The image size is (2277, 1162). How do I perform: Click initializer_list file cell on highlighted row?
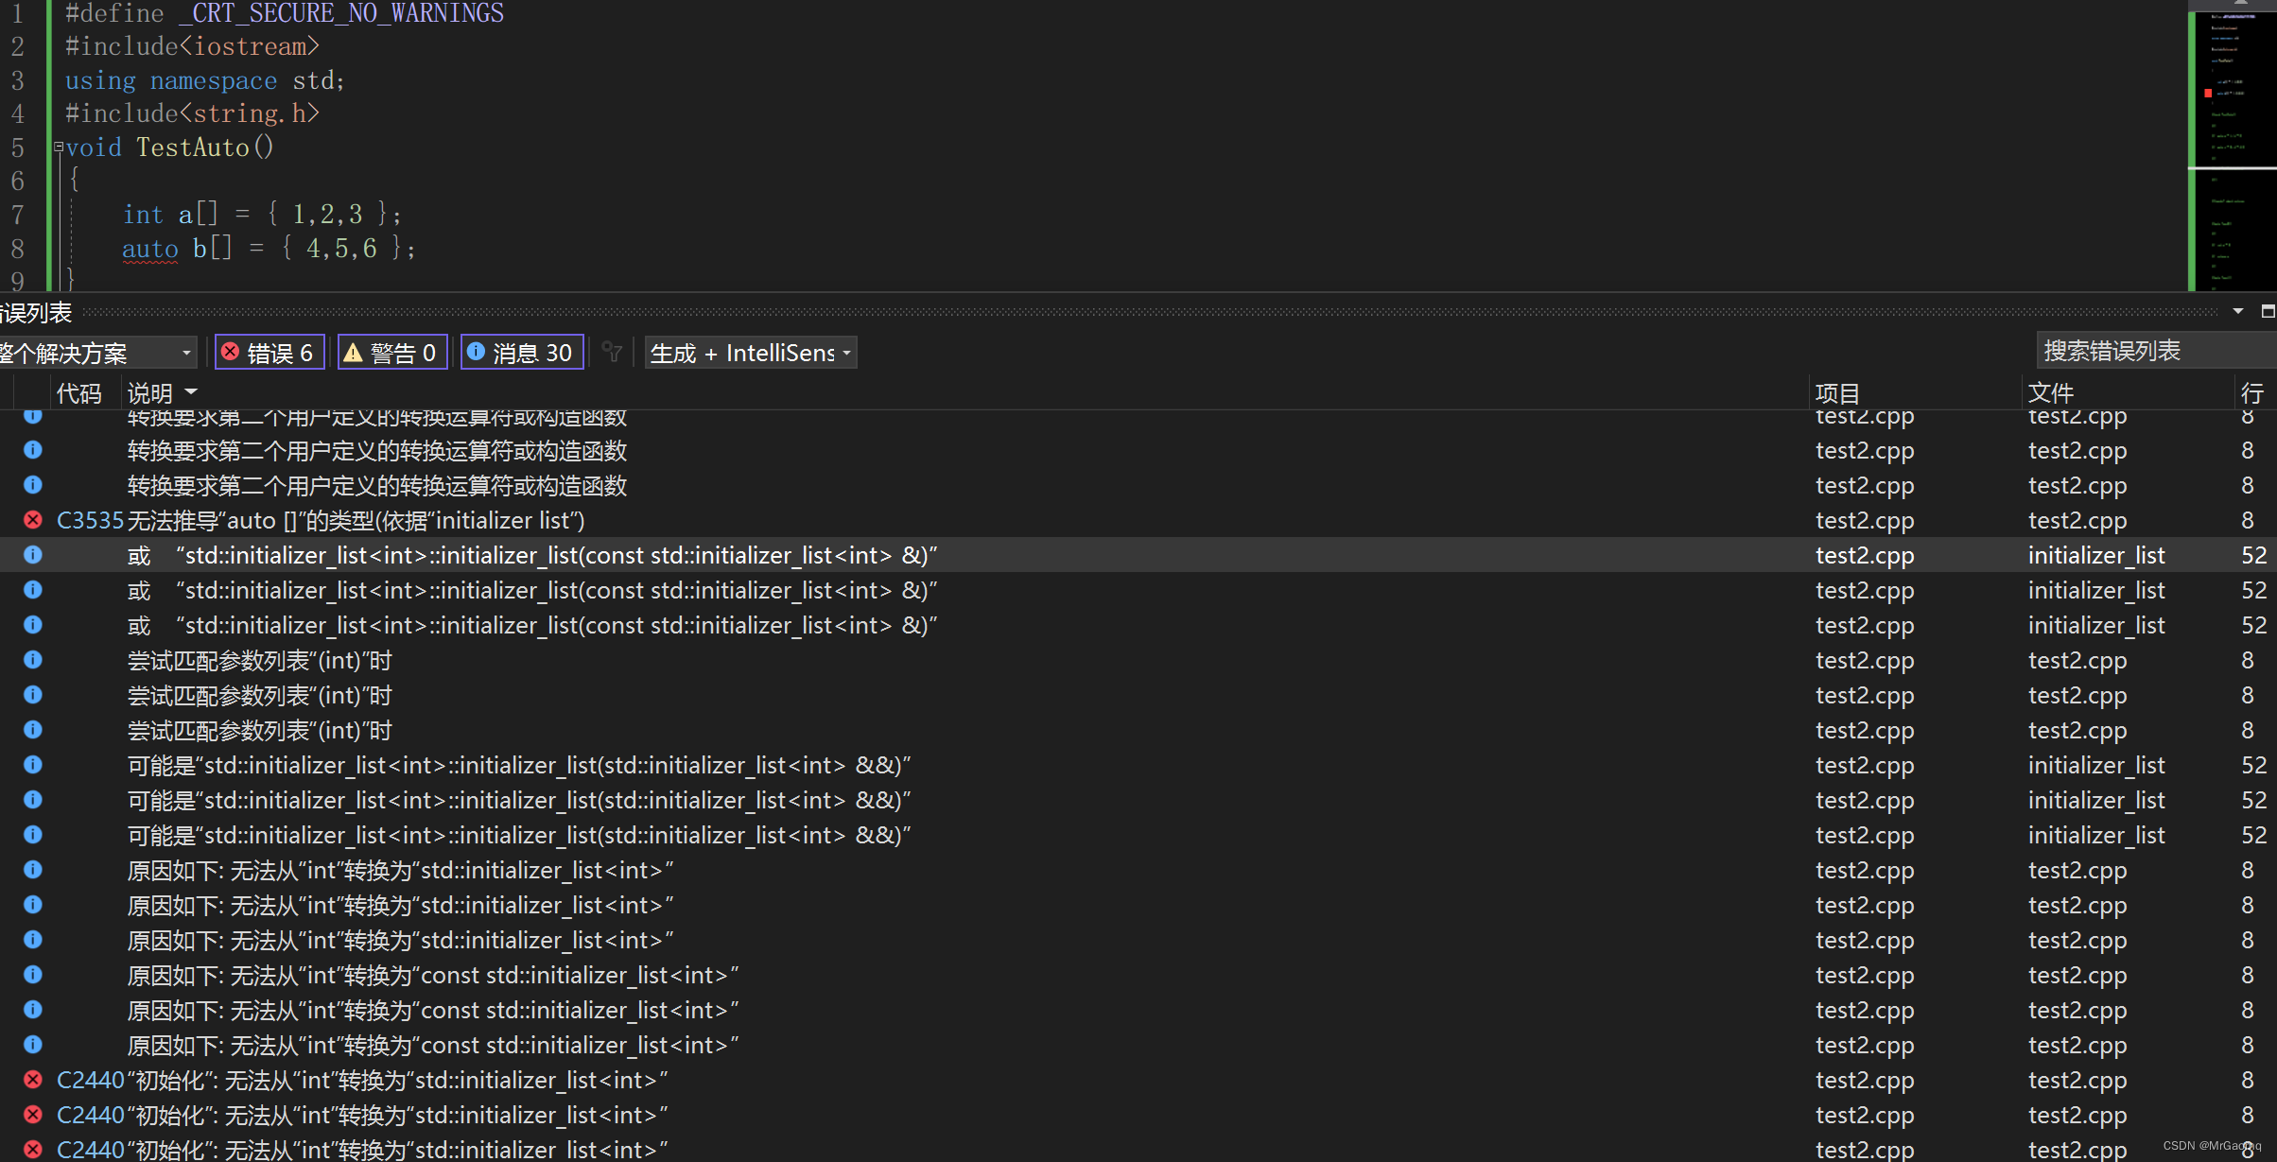tap(2096, 555)
